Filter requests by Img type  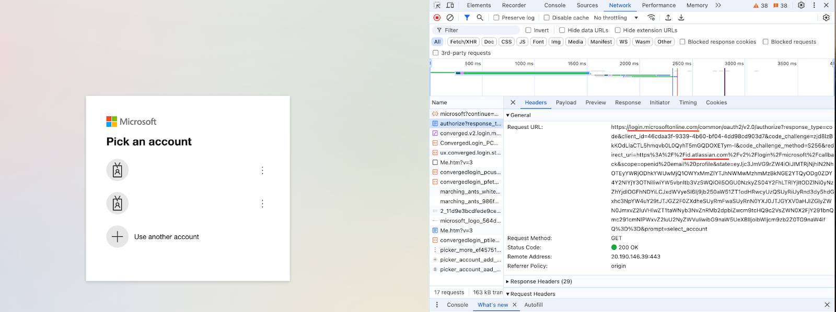[556, 42]
